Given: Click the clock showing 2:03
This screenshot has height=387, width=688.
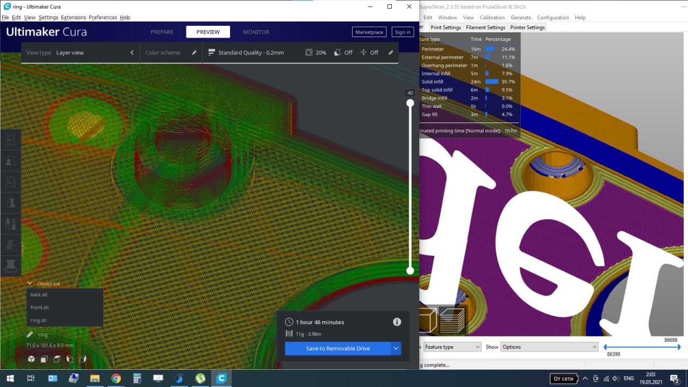Looking at the screenshot, I should (x=650, y=378).
